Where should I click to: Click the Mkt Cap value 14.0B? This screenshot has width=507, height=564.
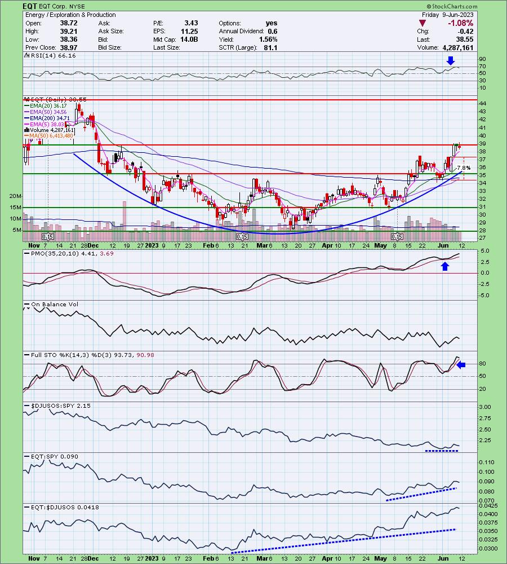[x=189, y=39]
